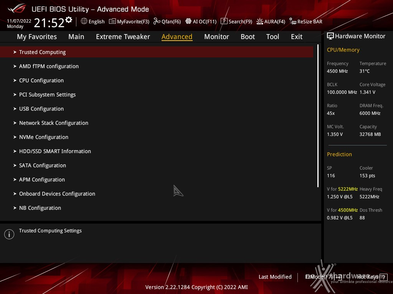The image size is (393, 294).
Task: Click the 100.0000 MHz BCLK value
Action: point(342,92)
